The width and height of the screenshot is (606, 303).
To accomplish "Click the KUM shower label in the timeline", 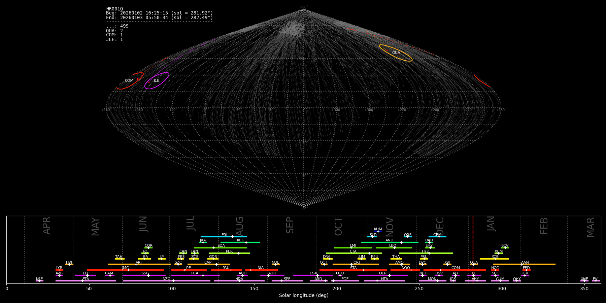I will [x=378, y=229].
